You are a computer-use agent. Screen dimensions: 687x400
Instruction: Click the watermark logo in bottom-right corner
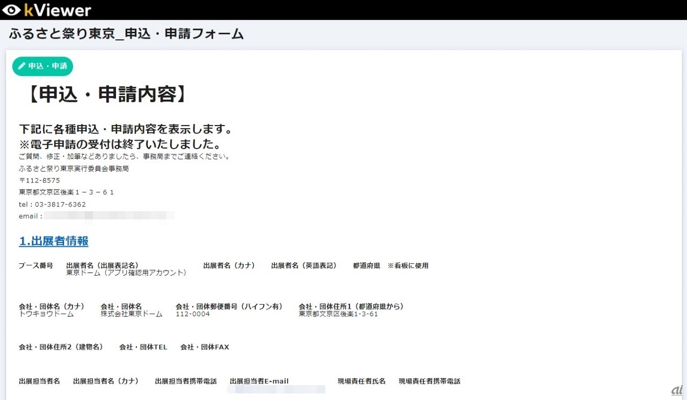tap(676, 390)
